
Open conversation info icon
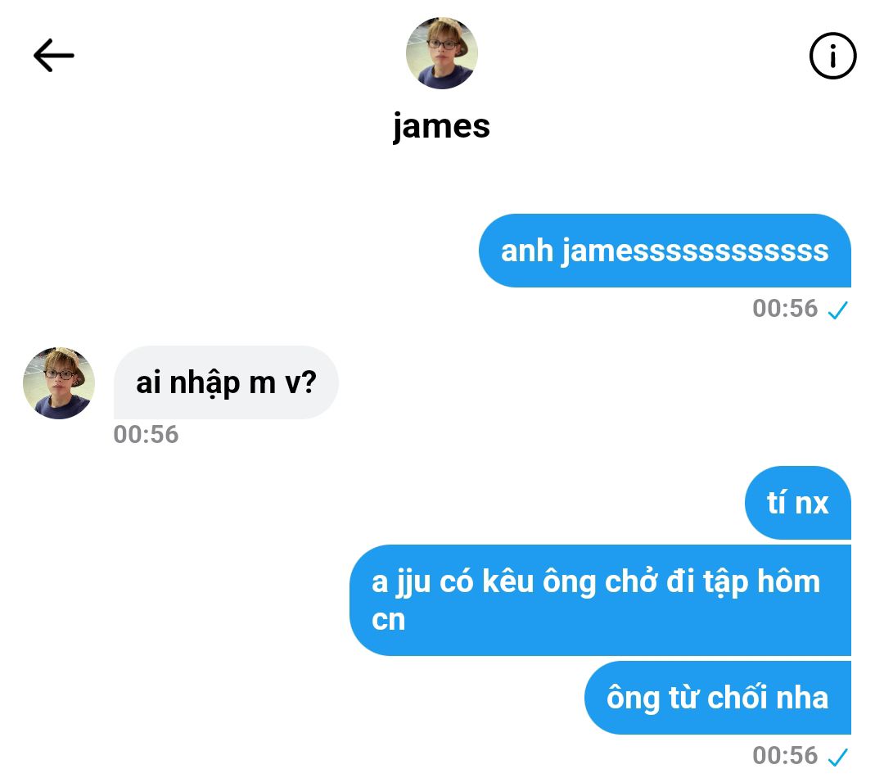point(832,56)
